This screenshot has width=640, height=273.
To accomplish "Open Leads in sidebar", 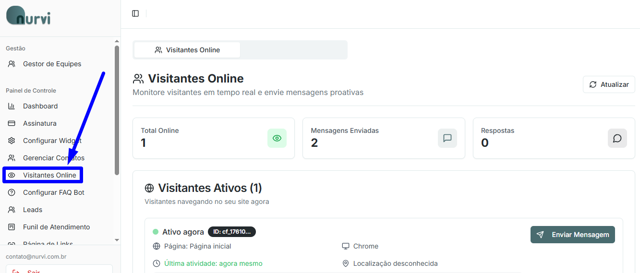I will point(33,210).
